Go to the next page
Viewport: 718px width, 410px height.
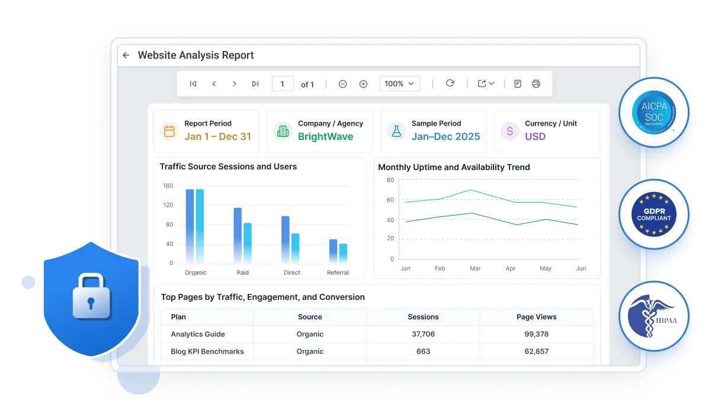point(235,84)
